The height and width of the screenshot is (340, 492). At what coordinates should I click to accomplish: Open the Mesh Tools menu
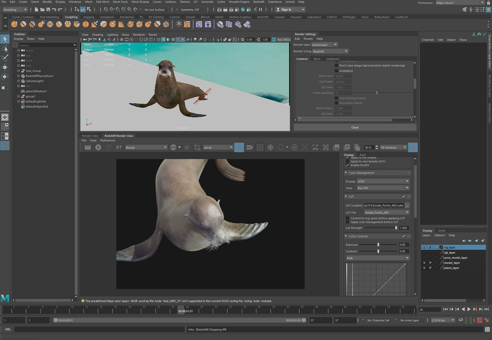pyautogui.click(x=120, y=2)
